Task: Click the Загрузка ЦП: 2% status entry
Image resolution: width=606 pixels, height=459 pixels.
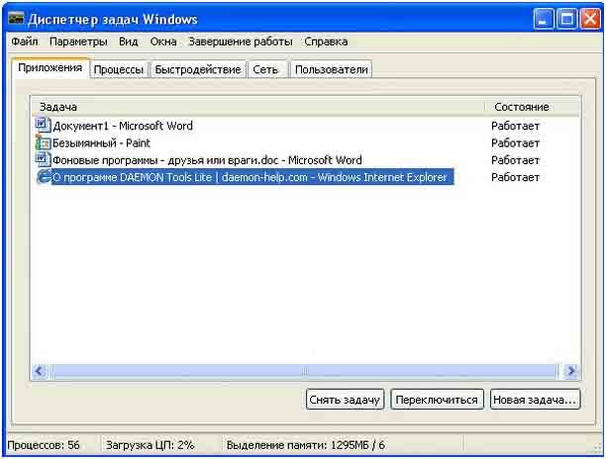Action: point(150,445)
